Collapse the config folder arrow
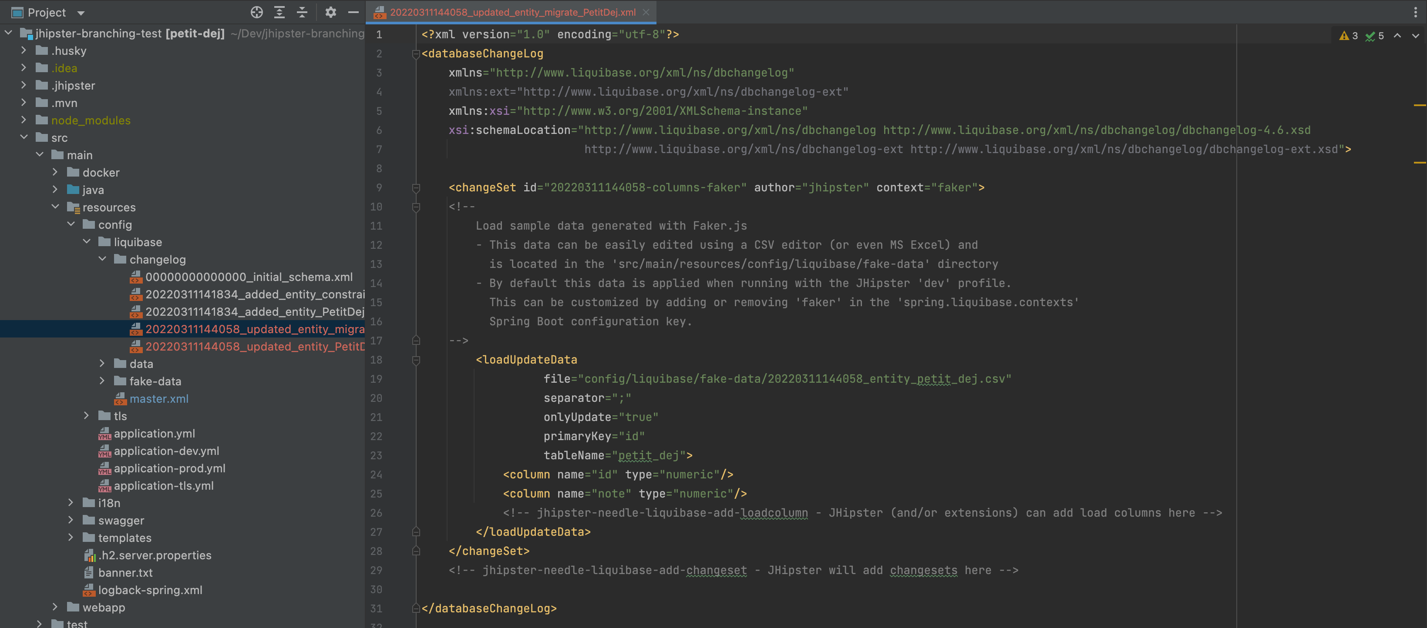 click(71, 224)
